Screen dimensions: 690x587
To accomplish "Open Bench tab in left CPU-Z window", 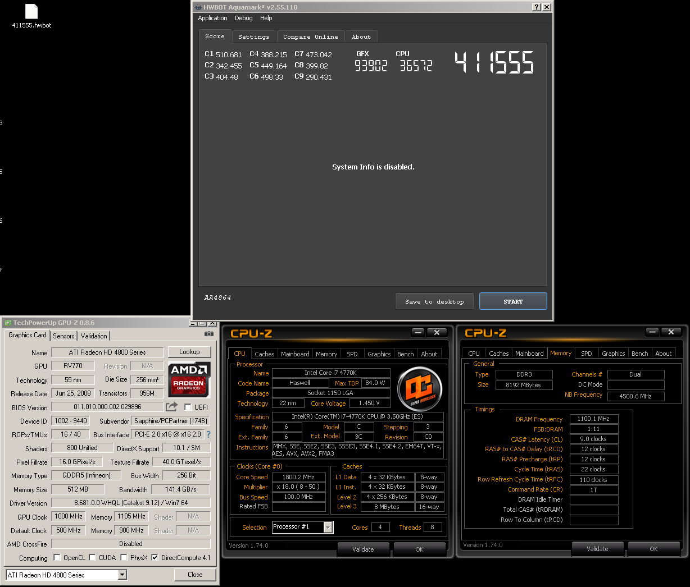I will point(406,354).
